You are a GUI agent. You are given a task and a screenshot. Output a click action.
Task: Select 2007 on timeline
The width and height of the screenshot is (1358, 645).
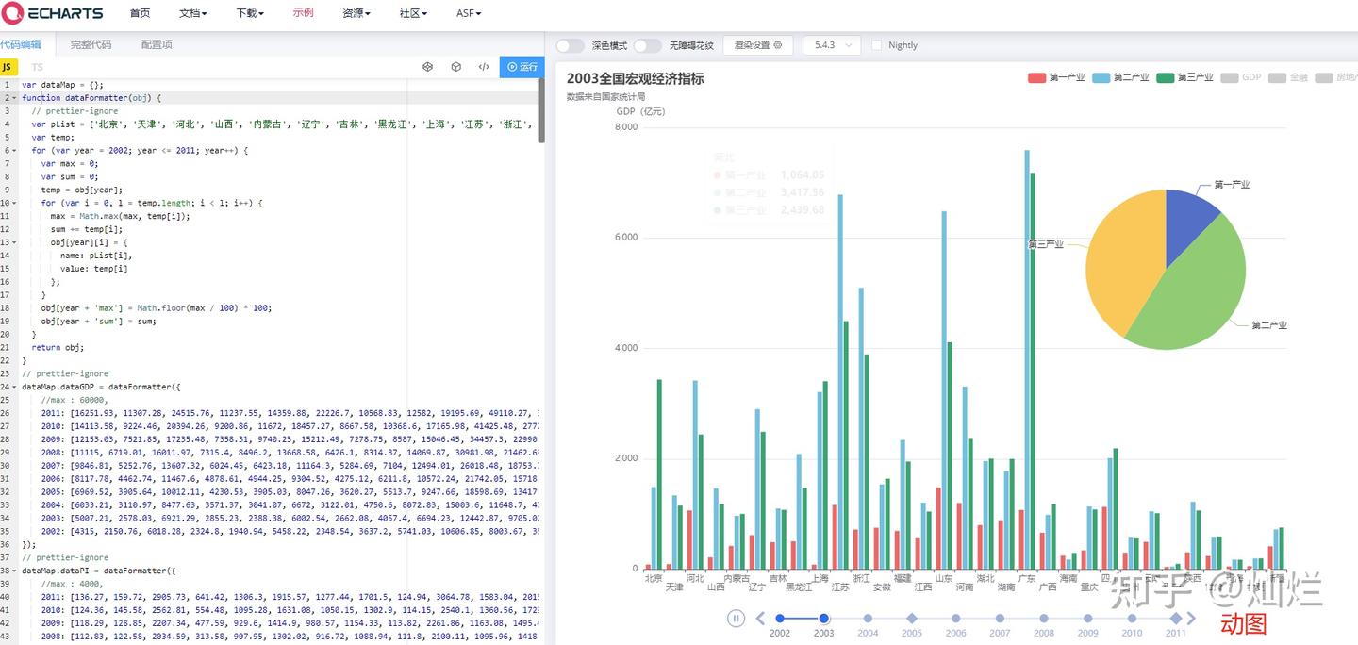pyautogui.click(x=1000, y=619)
